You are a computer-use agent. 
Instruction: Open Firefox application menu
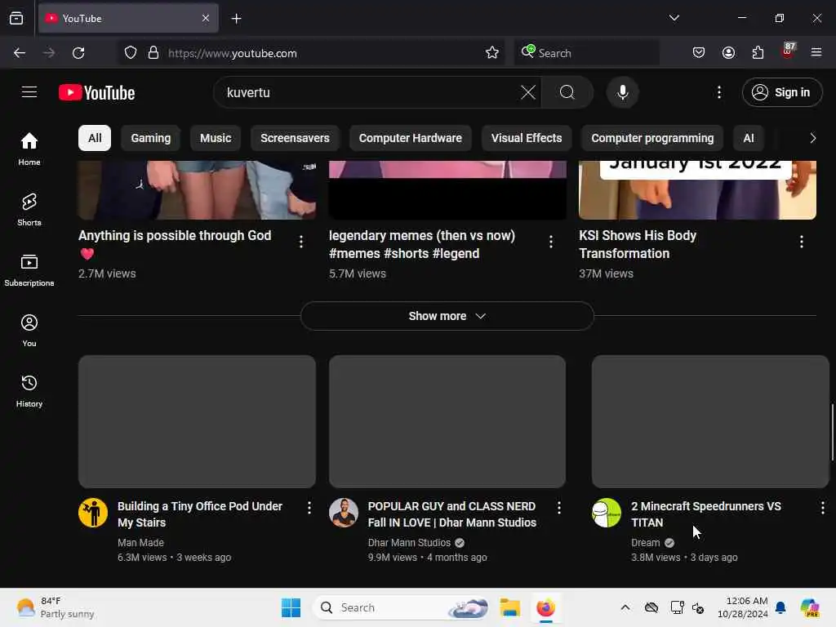coord(816,53)
